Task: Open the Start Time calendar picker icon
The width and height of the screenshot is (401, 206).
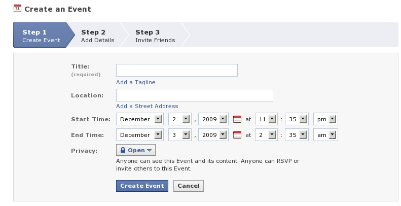Action: point(237,119)
